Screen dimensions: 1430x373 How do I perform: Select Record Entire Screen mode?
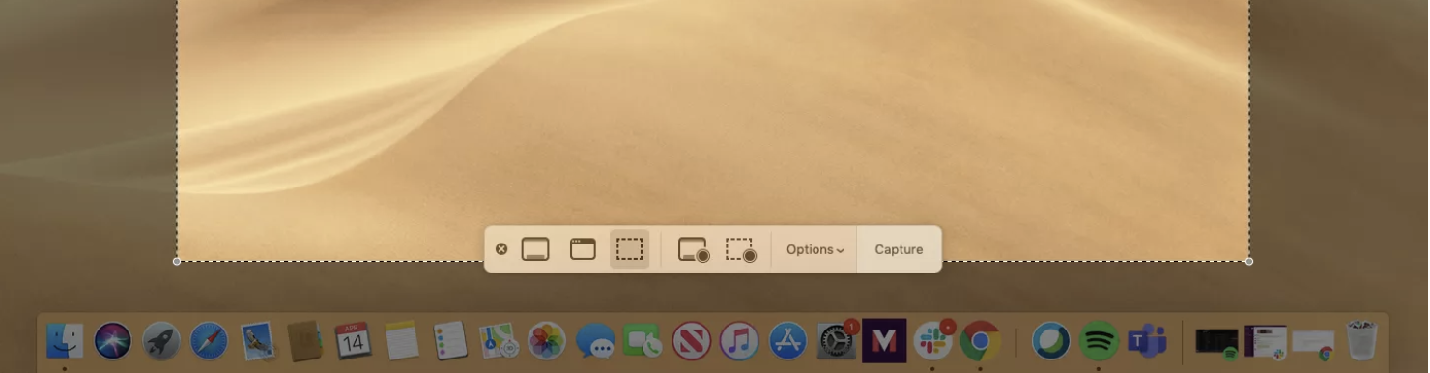click(x=694, y=249)
